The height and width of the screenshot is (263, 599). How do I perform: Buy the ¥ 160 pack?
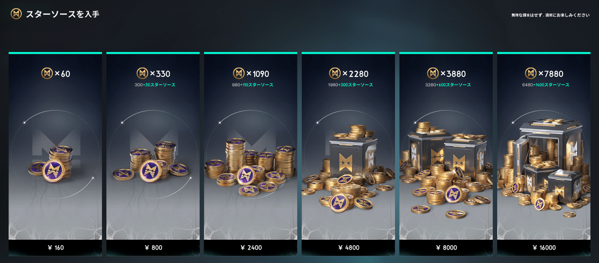(x=55, y=247)
